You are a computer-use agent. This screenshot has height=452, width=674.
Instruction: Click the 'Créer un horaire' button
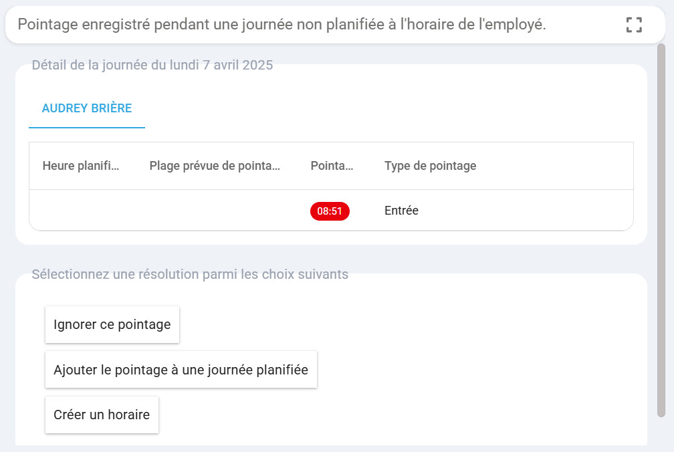coord(102,415)
